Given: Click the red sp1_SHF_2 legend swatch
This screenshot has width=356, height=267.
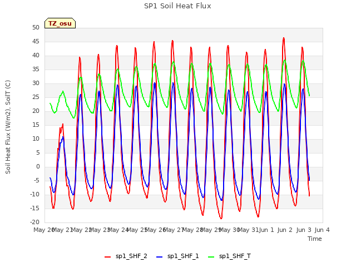Looking at the screenshot, I should coord(107,257).
